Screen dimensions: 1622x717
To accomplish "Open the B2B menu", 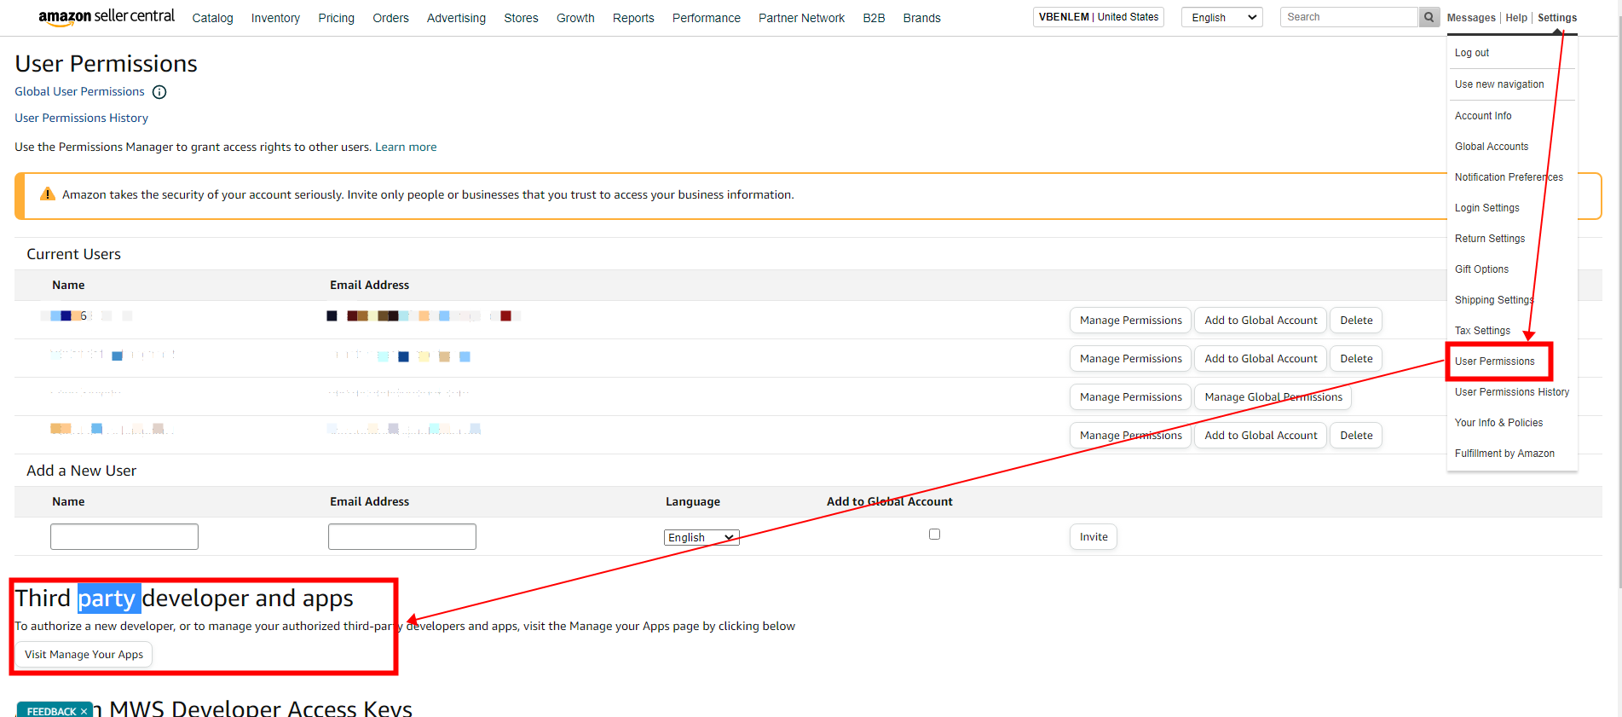I will coord(874,18).
